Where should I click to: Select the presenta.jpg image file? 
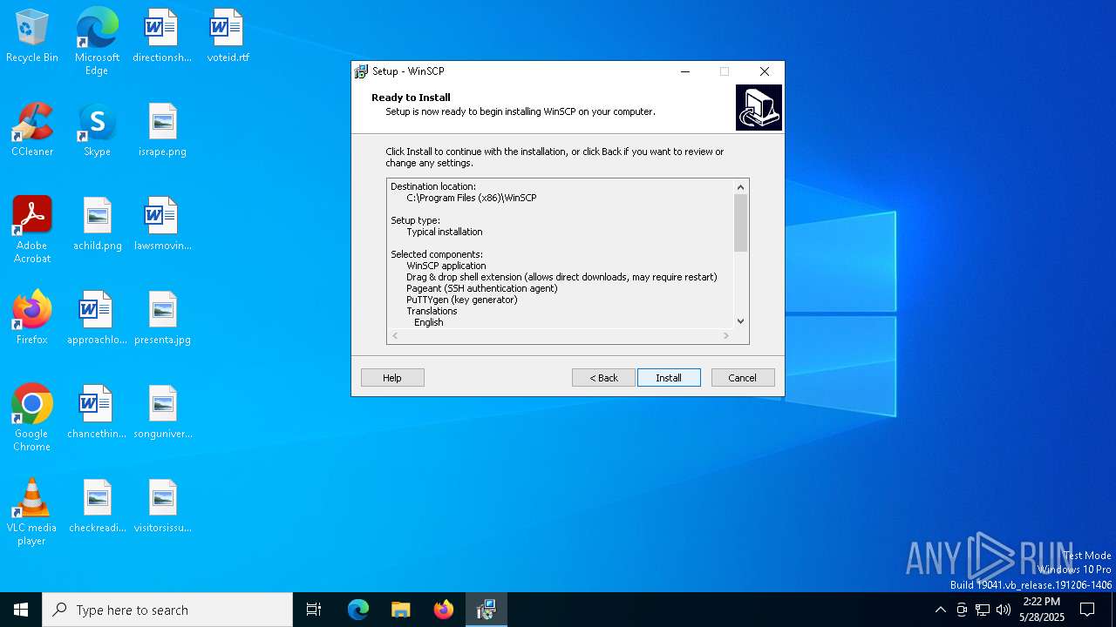(162, 318)
